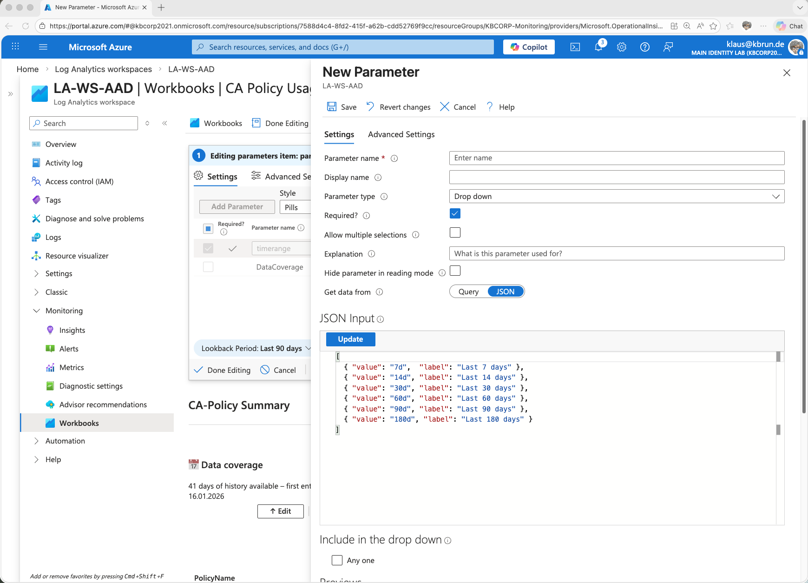This screenshot has height=583, width=808.
Task: Enable Allow multiple selections checkbox
Action: tap(455, 232)
